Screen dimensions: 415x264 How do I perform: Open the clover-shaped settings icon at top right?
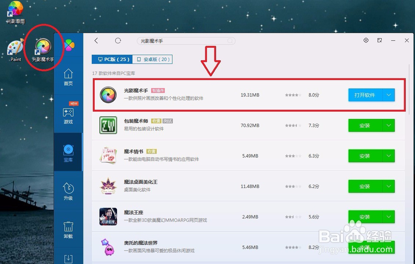pos(366,40)
